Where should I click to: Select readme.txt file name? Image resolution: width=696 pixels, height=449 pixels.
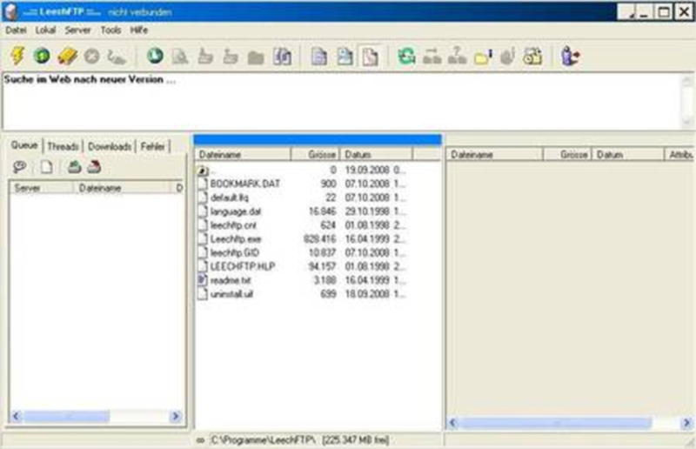pos(231,280)
